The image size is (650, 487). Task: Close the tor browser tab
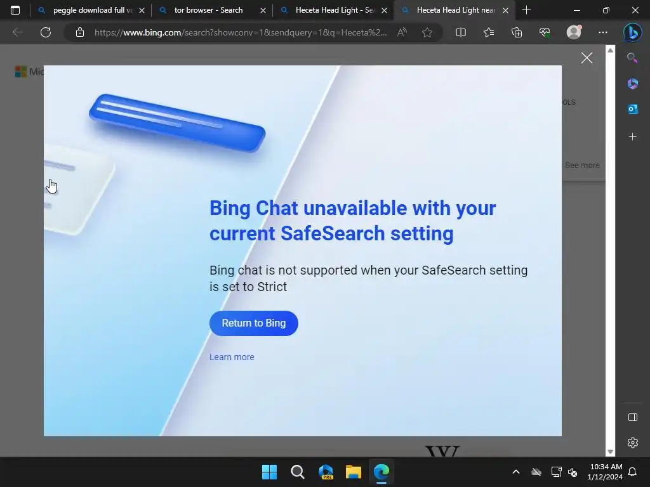(x=263, y=10)
